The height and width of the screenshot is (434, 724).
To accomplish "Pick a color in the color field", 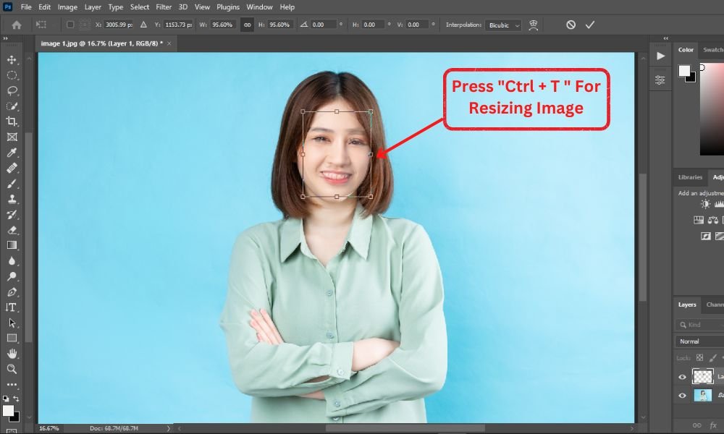I will coord(712,109).
